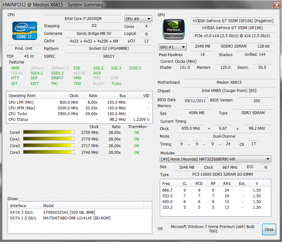Click the Close button
This screenshot has height=242, width=282.
269,229
